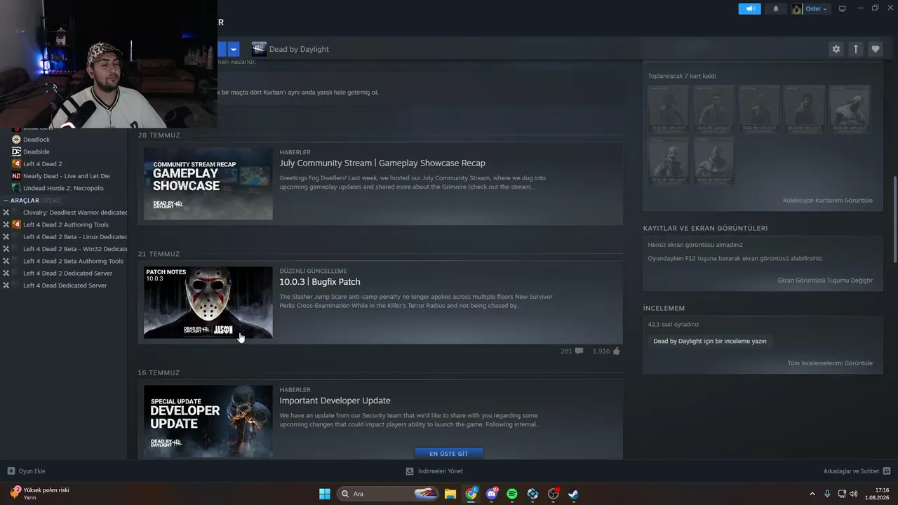Click the Manage Downloads icon
Image resolution: width=898 pixels, height=505 pixels.
click(x=410, y=471)
